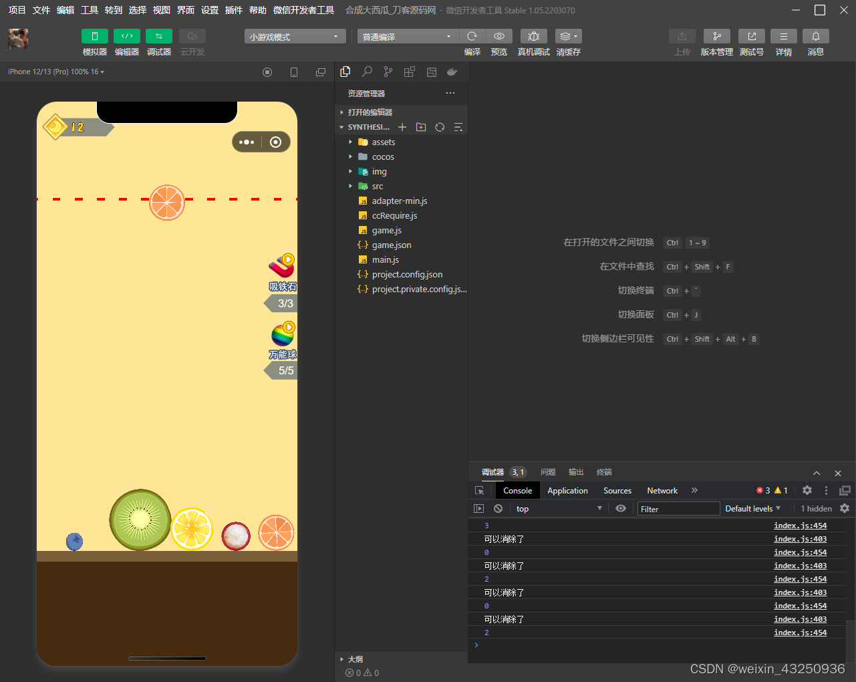Open the extensions blocks icon in sidebar
Image resolution: width=856 pixels, height=682 pixels.
(410, 72)
